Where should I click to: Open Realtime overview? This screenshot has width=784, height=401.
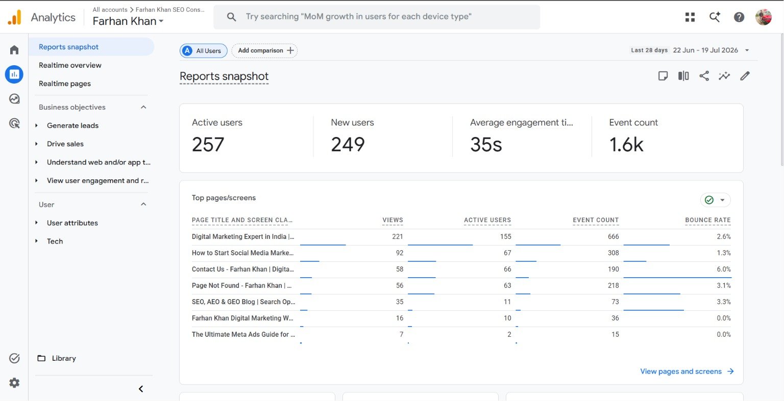click(x=70, y=65)
